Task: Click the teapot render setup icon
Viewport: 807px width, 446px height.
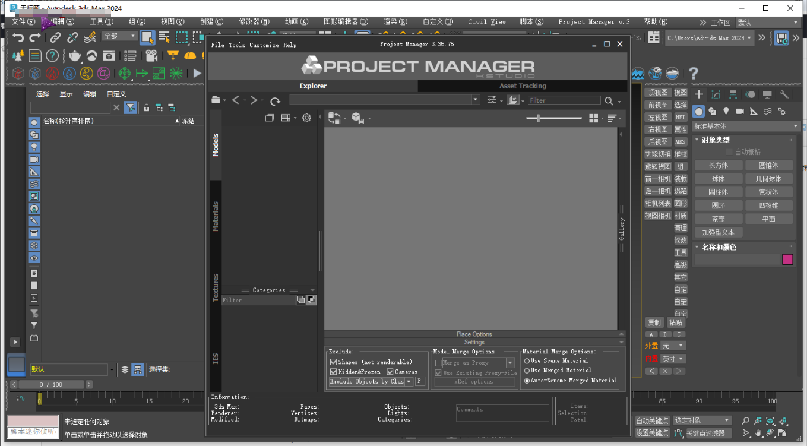Action: tap(75, 56)
